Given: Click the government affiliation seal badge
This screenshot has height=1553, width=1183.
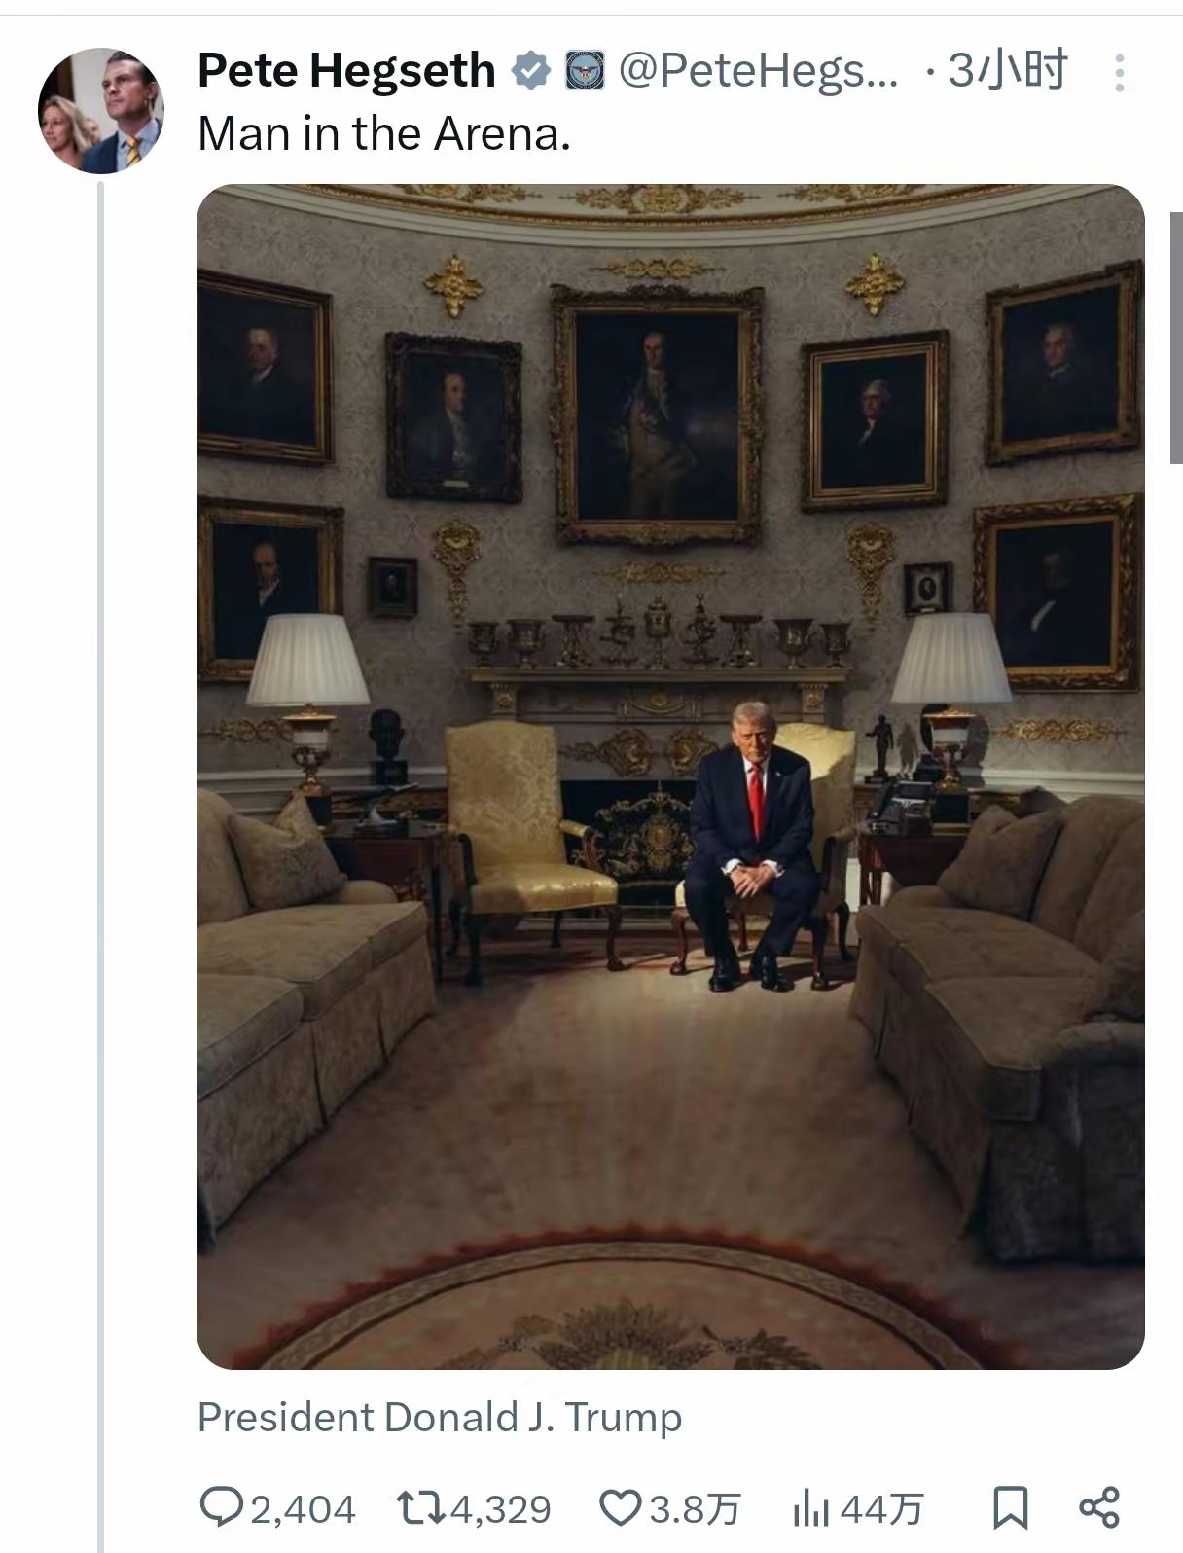Looking at the screenshot, I should point(585,71).
